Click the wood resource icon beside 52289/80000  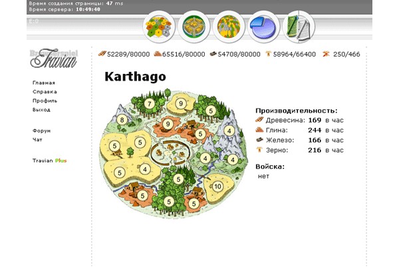pyautogui.click(x=102, y=54)
